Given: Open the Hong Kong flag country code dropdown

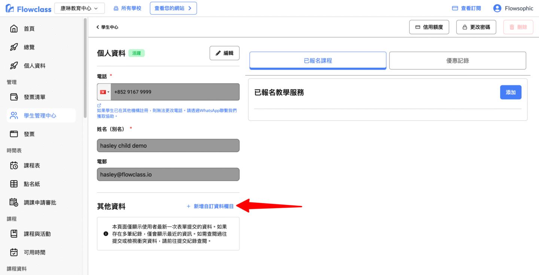Looking at the screenshot, I should point(104,92).
